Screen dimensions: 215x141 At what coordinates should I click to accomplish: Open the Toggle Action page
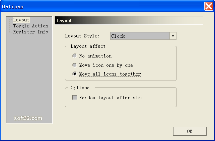tap(31, 26)
